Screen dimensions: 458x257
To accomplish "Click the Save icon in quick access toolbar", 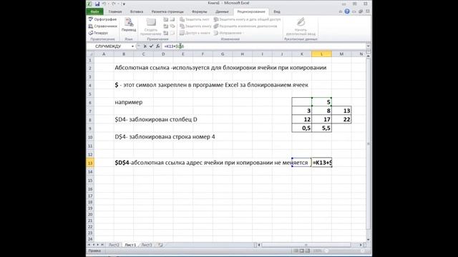I will click(97, 4).
